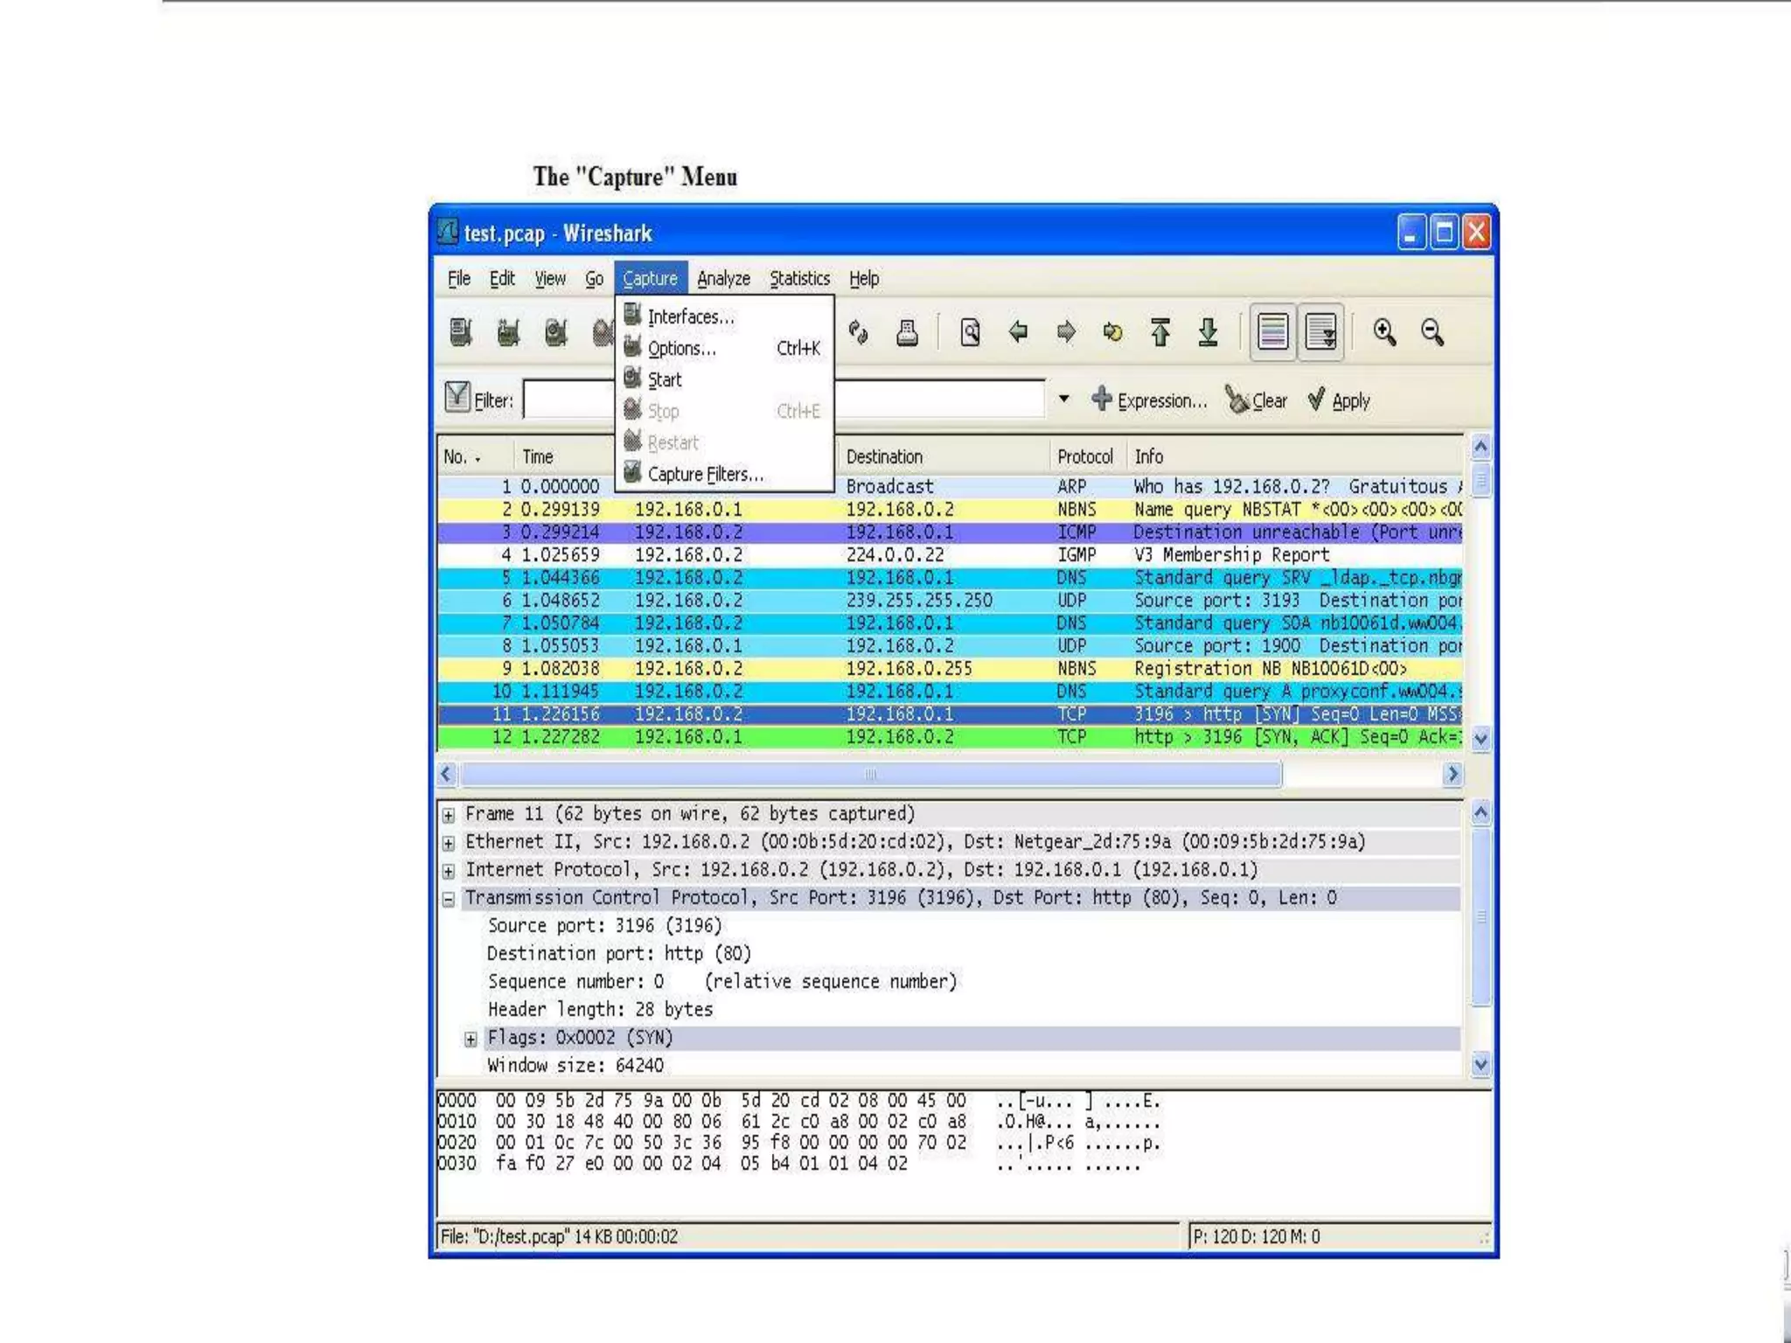Choose Capture Filters... from Capture menu
Viewport: 1791px width, 1343px height.
point(705,474)
